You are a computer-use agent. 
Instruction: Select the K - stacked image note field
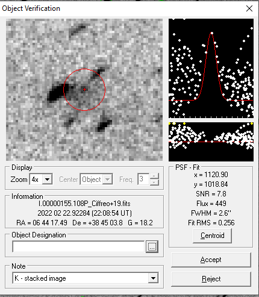click(x=81, y=278)
